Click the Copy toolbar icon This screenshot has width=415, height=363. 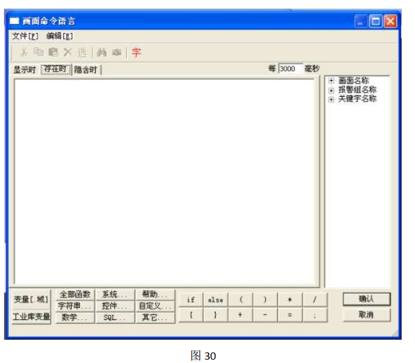tap(38, 52)
